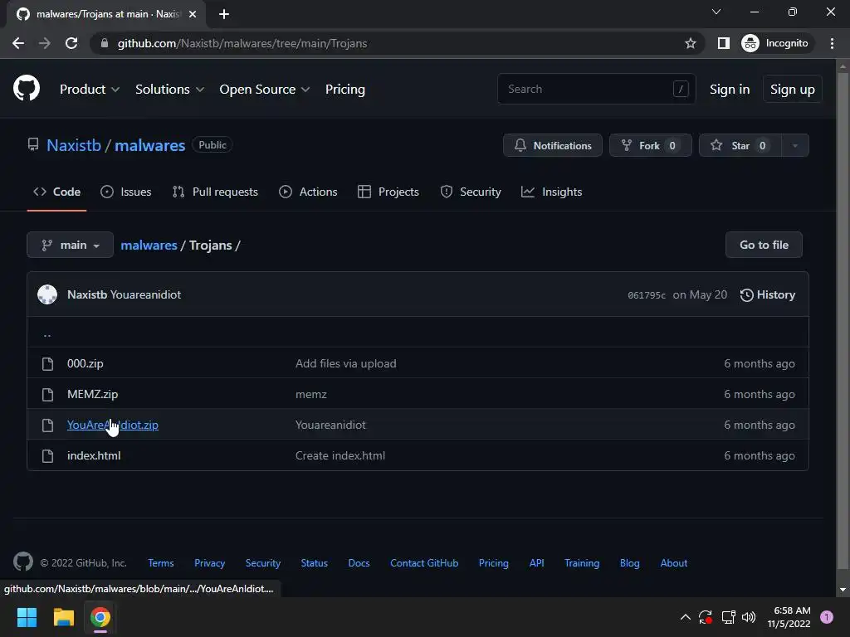
Task: Open volume control in system tray
Action: (x=749, y=617)
